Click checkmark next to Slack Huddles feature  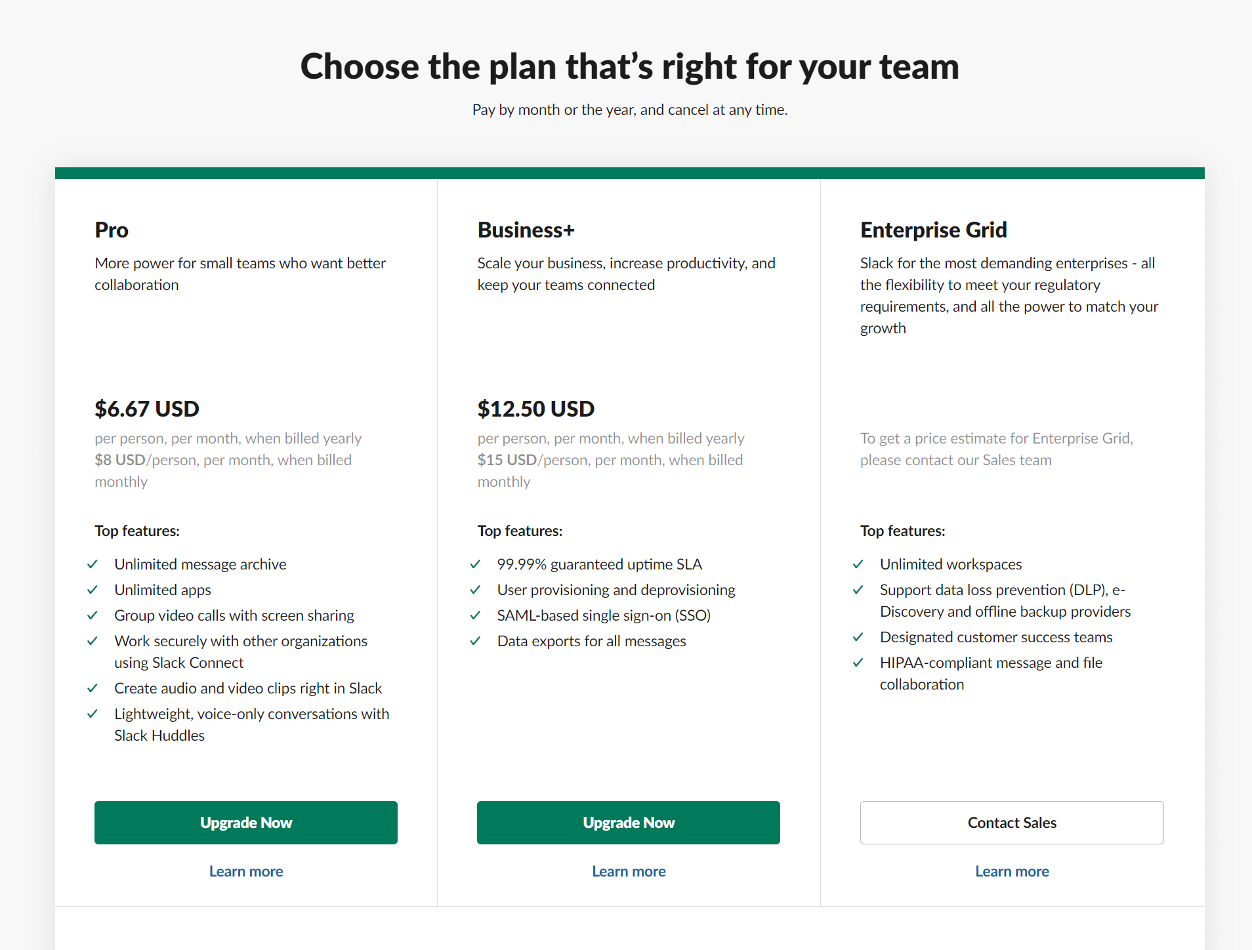point(93,714)
